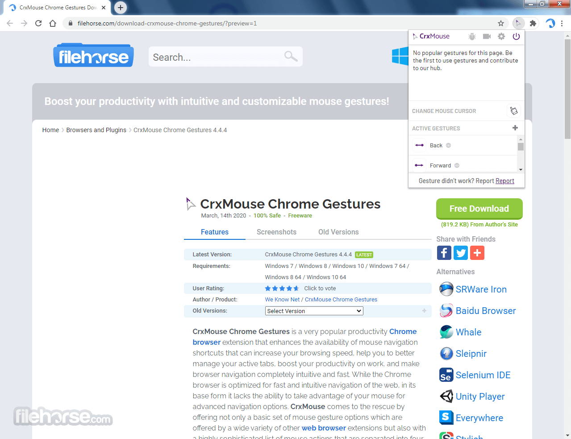Share on Facebook
The width and height of the screenshot is (571, 439).
pos(444,253)
